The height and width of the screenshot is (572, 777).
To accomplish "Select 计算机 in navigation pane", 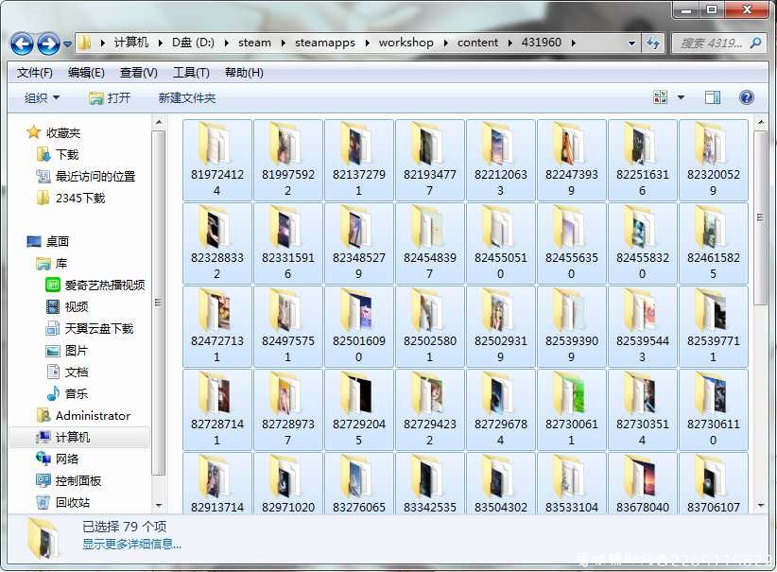I will [x=73, y=437].
